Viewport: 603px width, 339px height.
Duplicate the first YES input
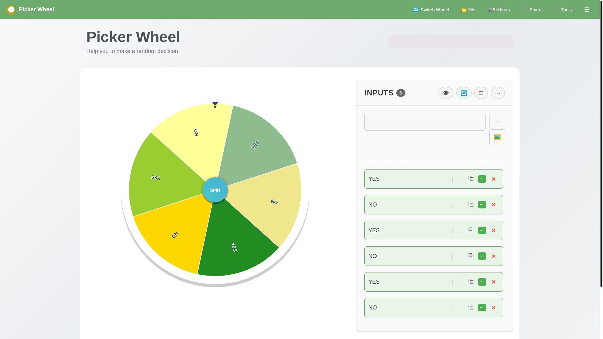tap(471, 178)
